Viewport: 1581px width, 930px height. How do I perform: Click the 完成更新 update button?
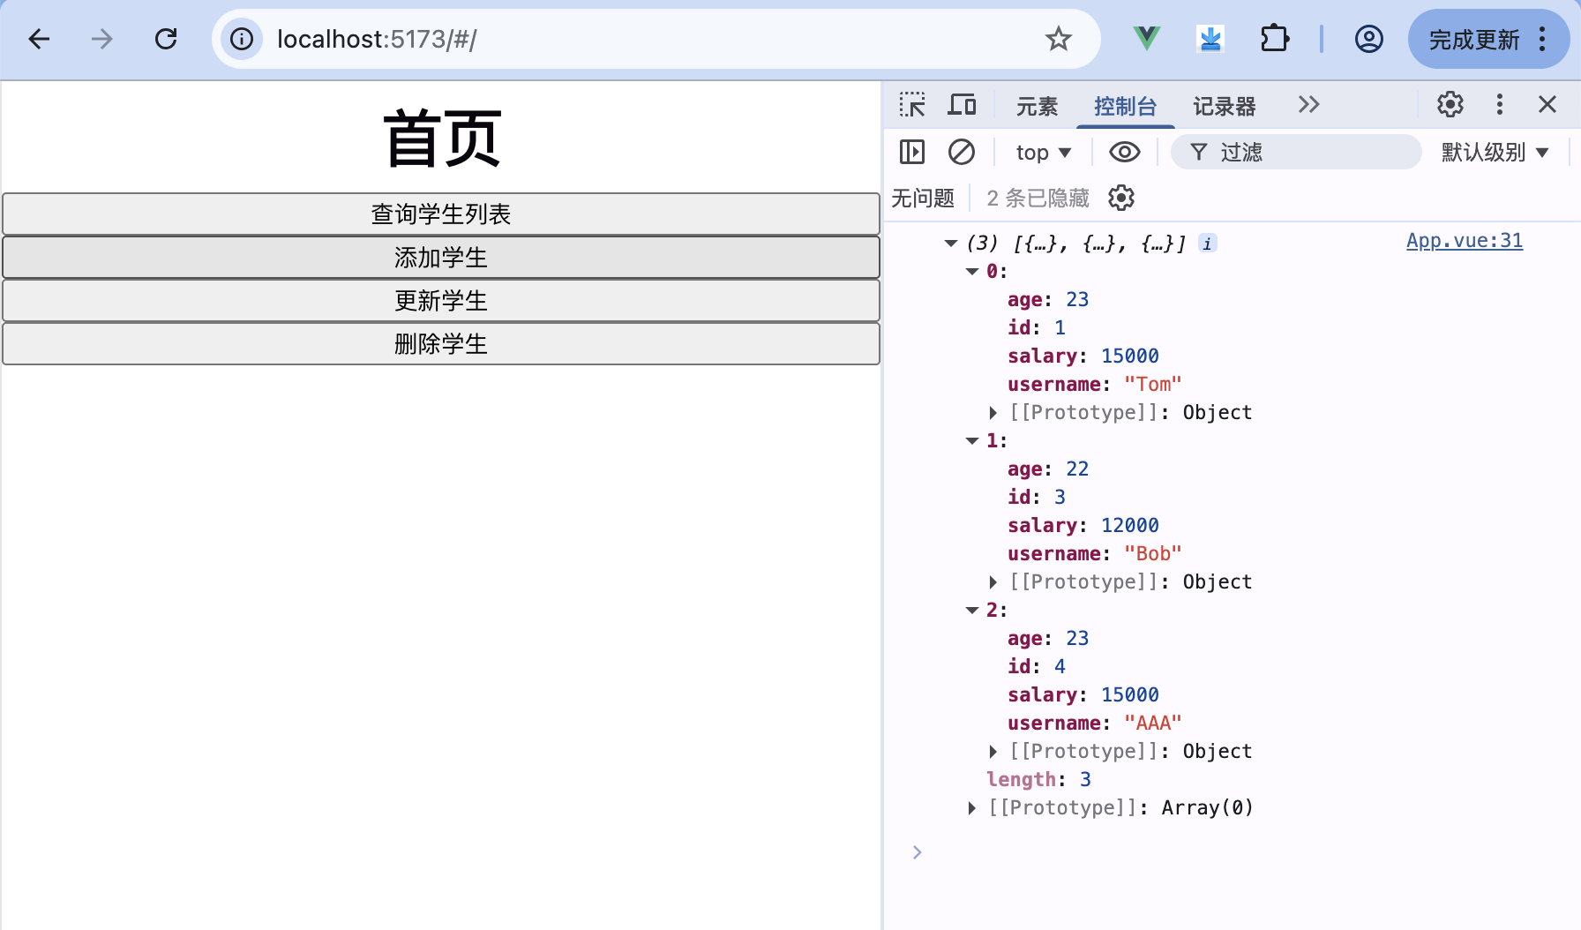pyautogui.click(x=1474, y=40)
